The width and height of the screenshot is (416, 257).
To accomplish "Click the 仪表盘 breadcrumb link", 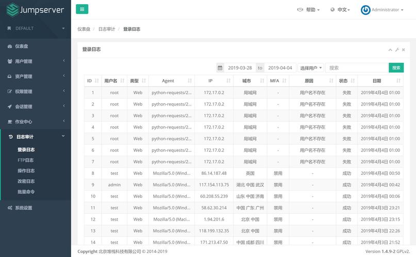I will 84,29.
